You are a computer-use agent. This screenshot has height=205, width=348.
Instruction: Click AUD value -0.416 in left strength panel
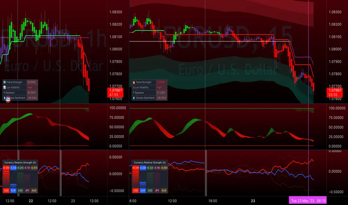(34, 168)
